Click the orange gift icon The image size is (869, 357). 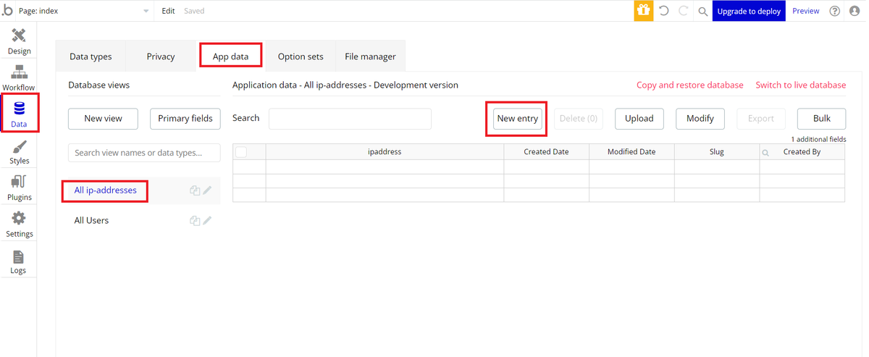643,11
